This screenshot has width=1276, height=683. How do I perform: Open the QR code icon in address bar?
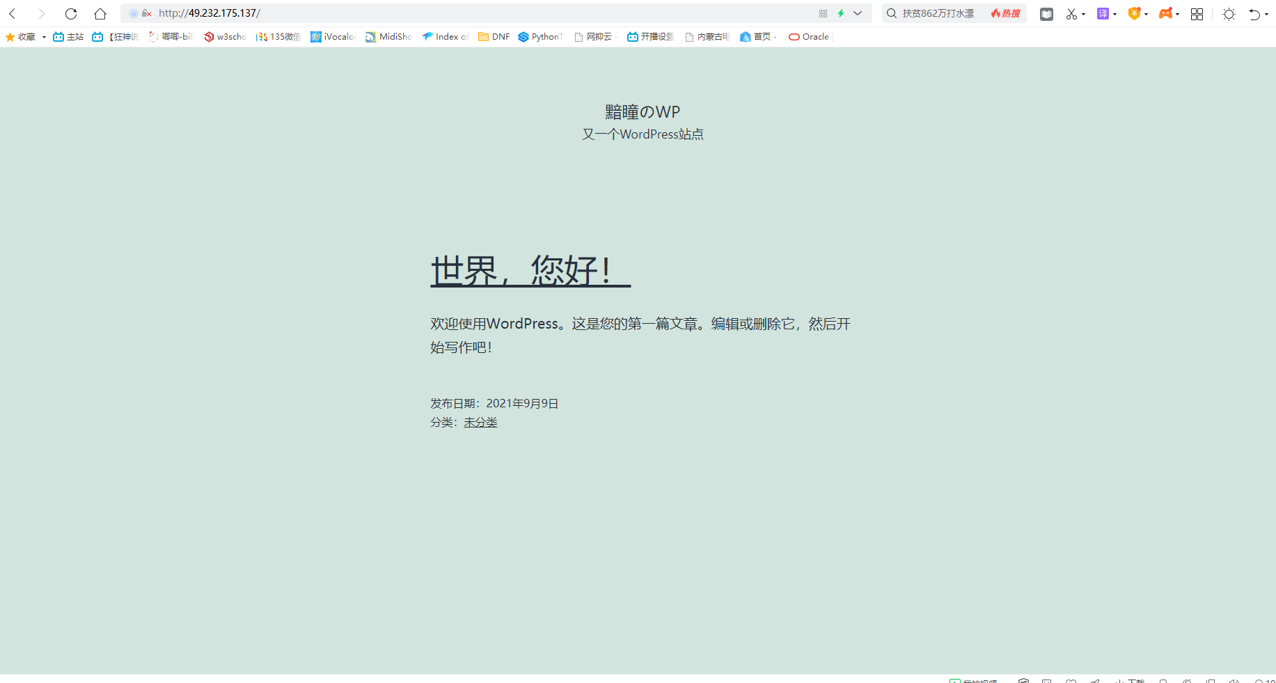click(x=823, y=13)
